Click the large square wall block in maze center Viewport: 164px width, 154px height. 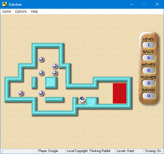click(51, 83)
